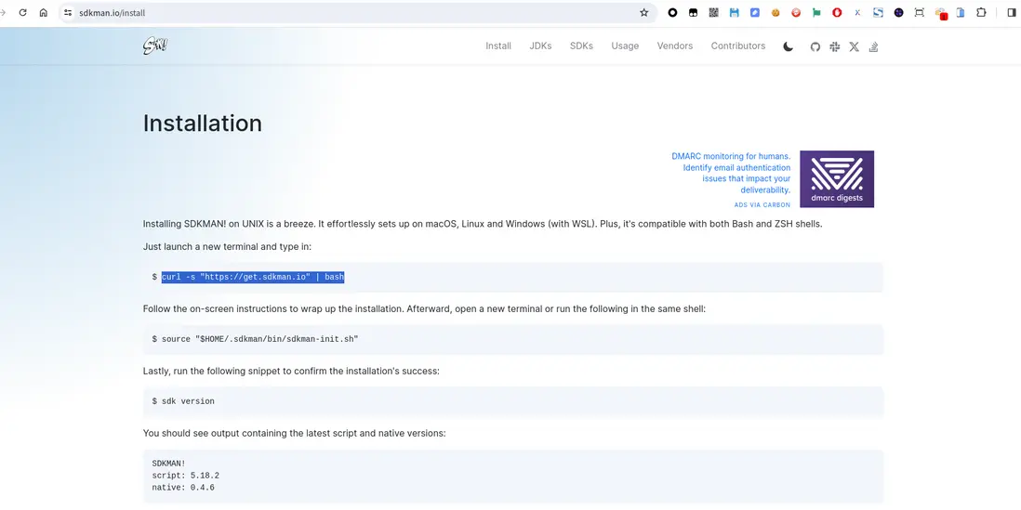Click the script: 5.18.2 output line
Viewport: 1021px width, 510px height.
[186, 476]
